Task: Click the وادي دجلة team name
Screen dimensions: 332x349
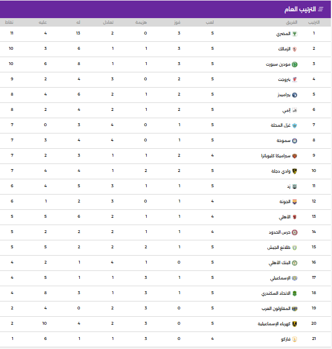Action: pos(280,171)
